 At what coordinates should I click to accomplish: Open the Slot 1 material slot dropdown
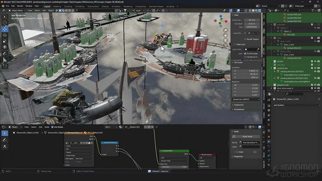point(111,127)
